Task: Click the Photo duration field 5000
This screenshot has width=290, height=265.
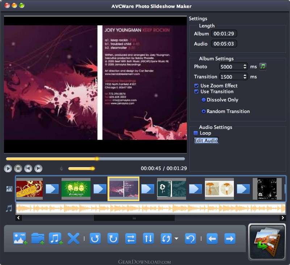Action: pyautogui.click(x=231, y=66)
